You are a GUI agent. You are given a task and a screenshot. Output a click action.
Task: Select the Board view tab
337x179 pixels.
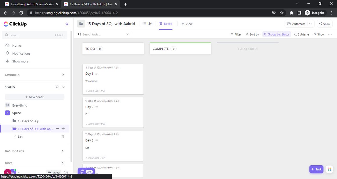click(x=166, y=24)
